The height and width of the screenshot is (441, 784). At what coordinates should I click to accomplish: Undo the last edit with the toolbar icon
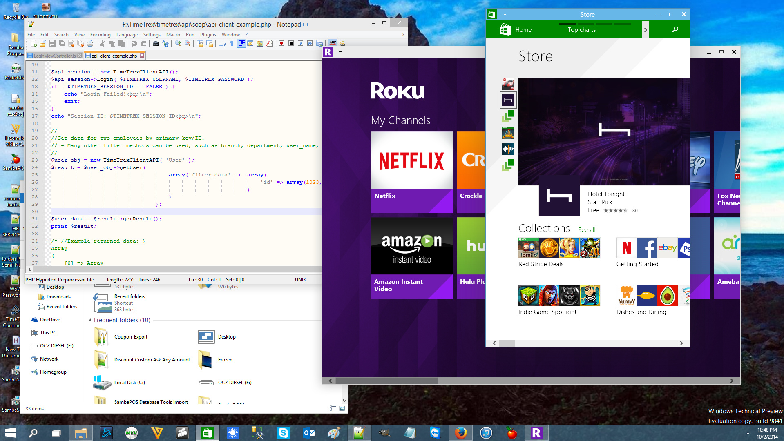(134, 43)
